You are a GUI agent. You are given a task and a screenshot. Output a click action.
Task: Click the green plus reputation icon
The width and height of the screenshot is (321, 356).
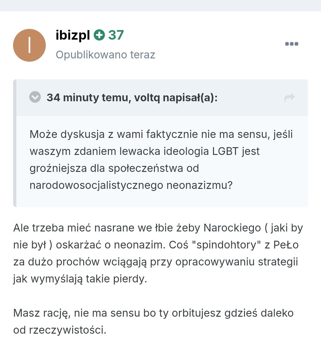(x=99, y=35)
